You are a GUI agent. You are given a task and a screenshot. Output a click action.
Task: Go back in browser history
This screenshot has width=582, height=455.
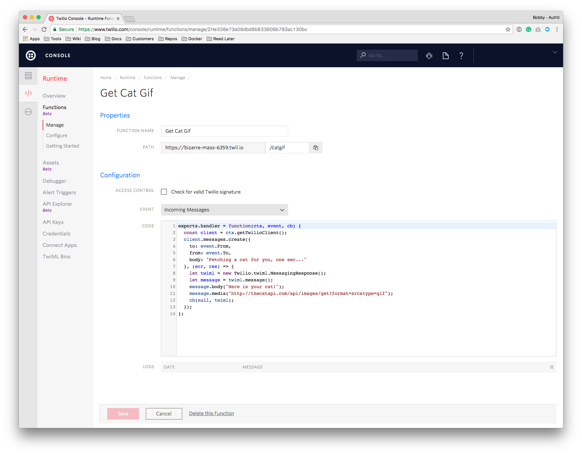[25, 29]
